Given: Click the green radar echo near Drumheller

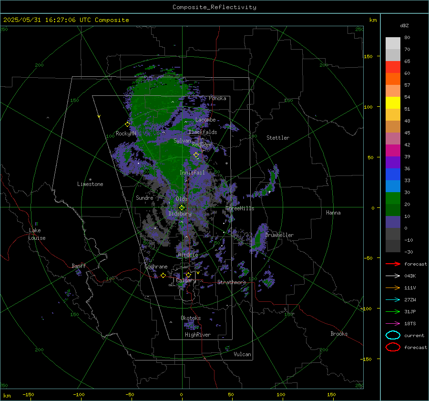Looking at the screenshot, I should click(x=257, y=239).
